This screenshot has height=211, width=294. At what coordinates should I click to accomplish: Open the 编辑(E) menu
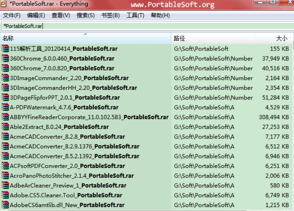pos(36,15)
